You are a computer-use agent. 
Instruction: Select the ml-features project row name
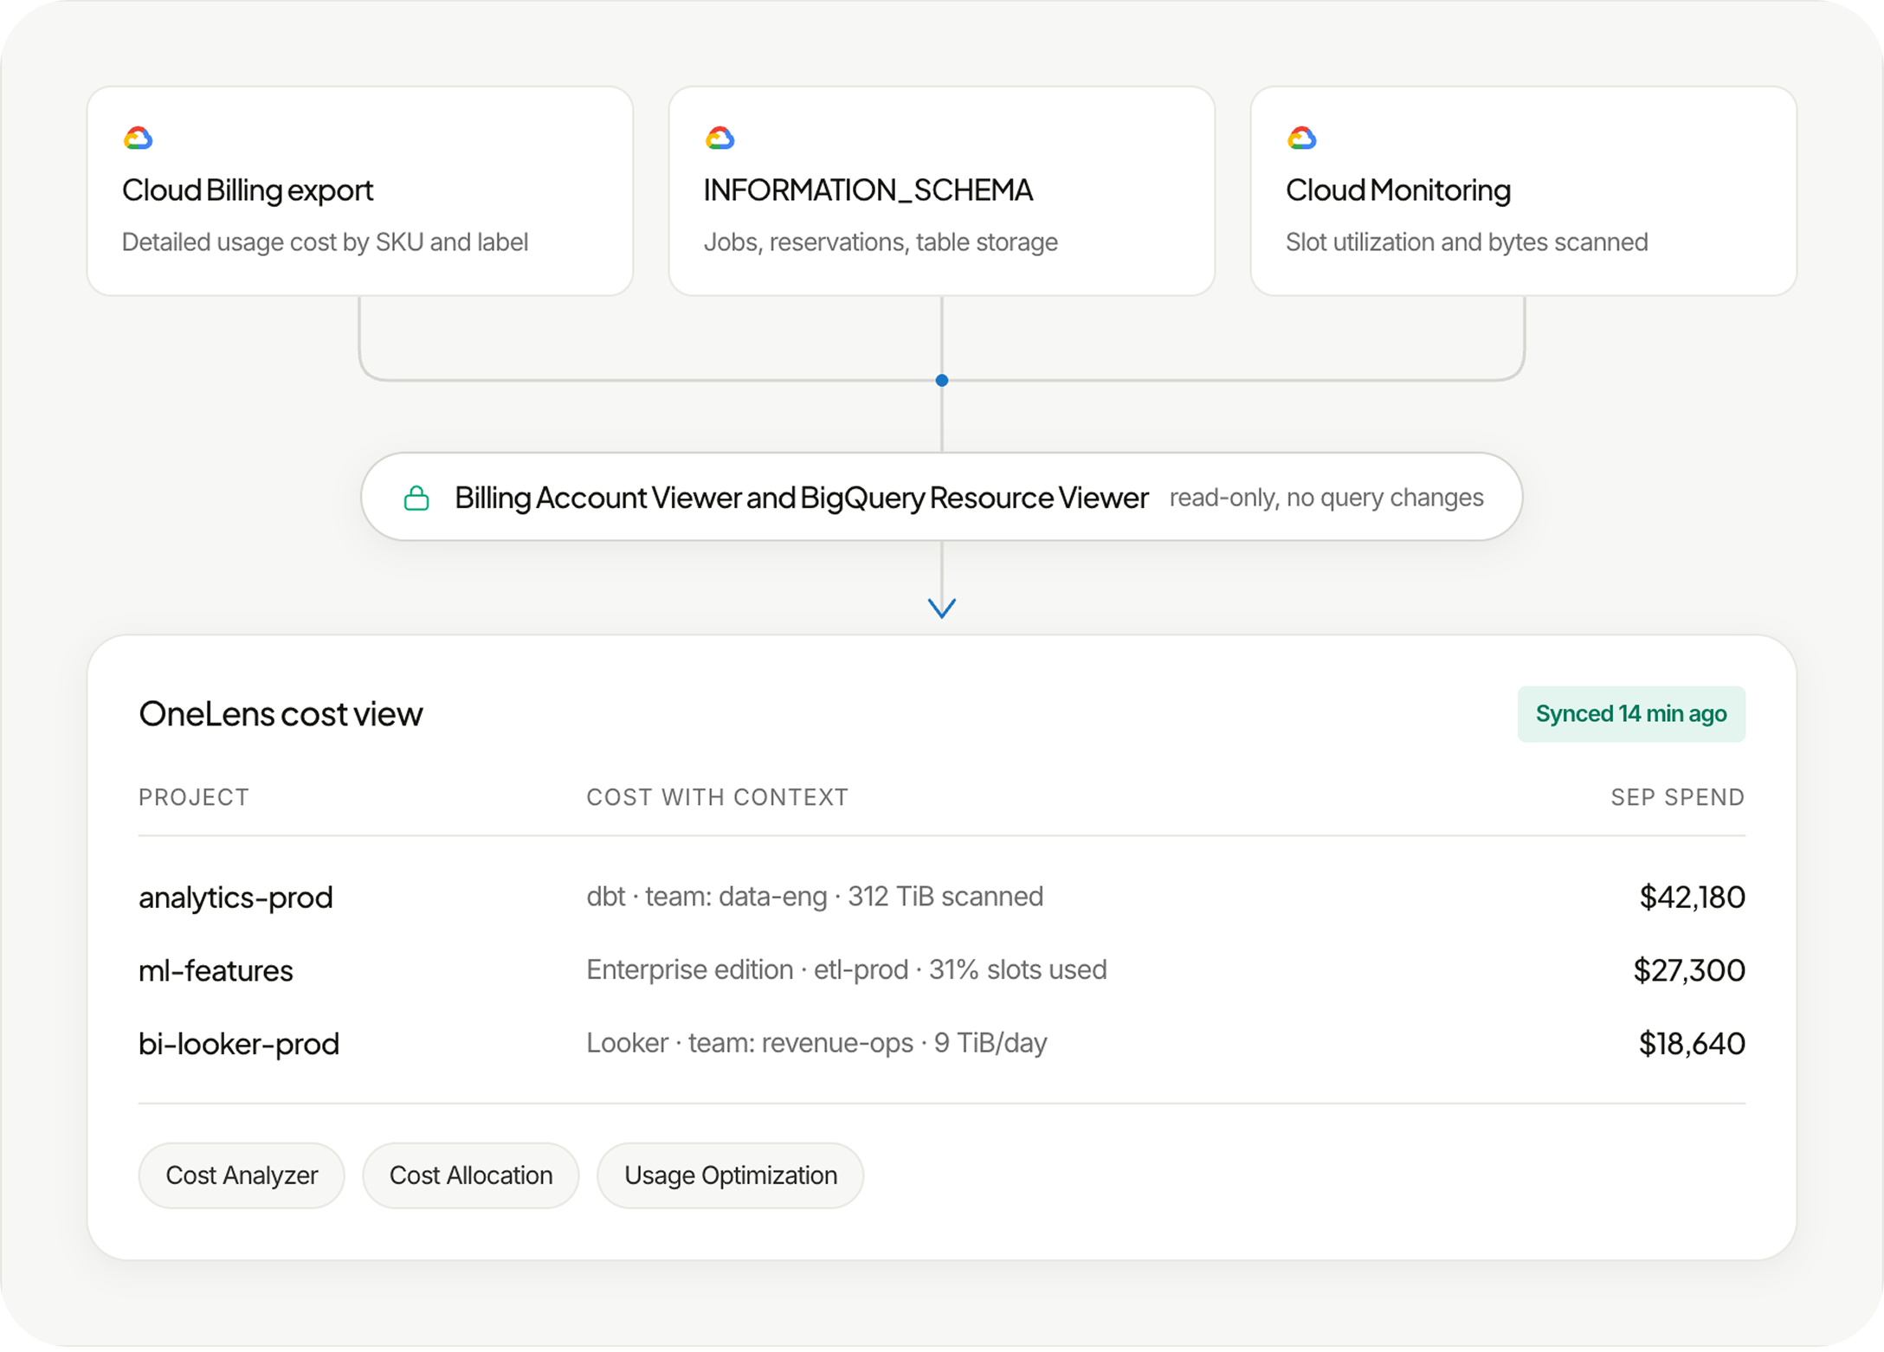click(216, 970)
